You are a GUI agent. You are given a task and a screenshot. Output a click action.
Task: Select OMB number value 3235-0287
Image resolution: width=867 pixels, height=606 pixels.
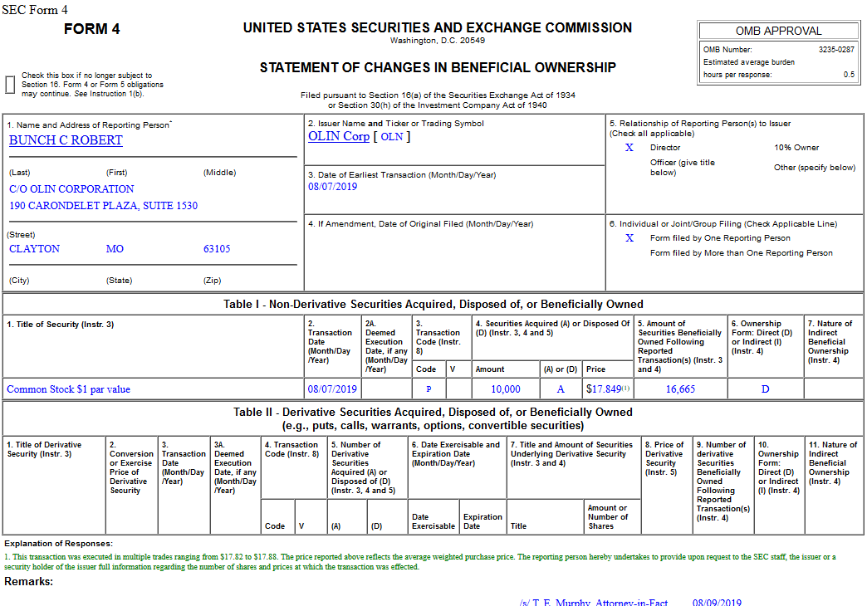tap(836, 50)
